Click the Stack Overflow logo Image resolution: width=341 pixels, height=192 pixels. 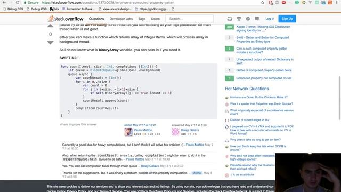66,19
